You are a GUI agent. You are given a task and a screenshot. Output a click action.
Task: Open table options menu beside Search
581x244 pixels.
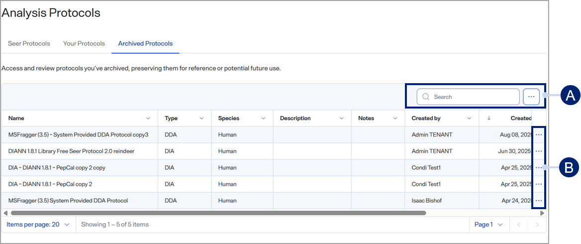(531, 97)
